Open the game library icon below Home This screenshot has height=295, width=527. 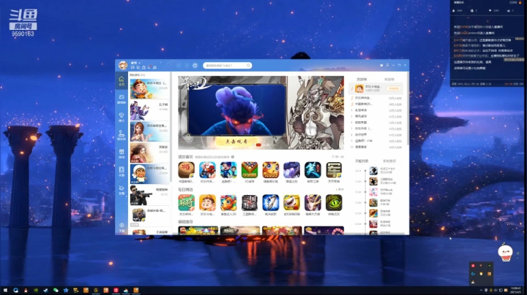pos(122,99)
